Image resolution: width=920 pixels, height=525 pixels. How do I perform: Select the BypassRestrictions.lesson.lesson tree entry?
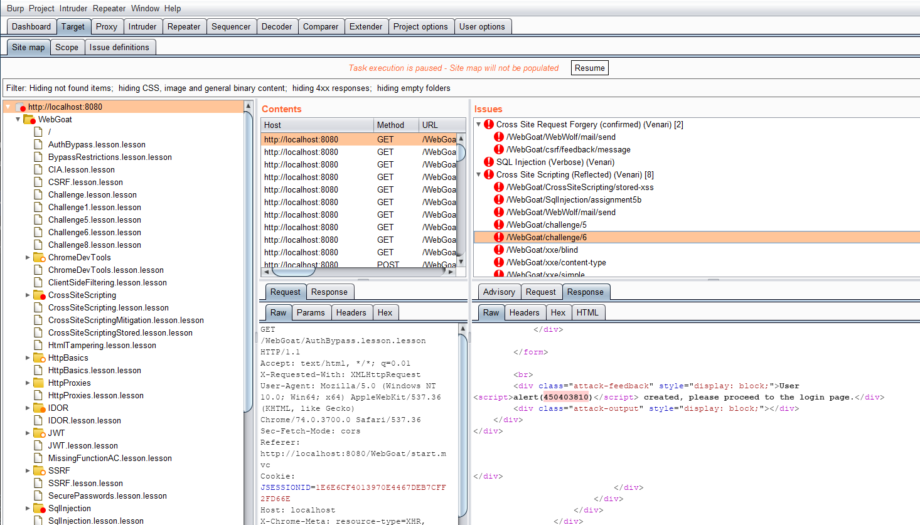[110, 157]
